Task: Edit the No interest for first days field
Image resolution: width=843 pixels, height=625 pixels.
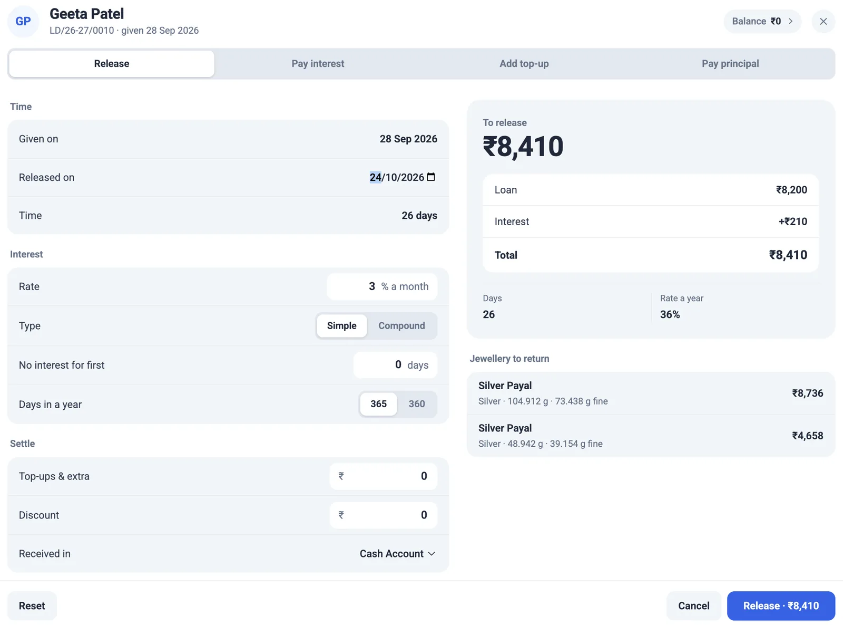Action: click(x=395, y=365)
